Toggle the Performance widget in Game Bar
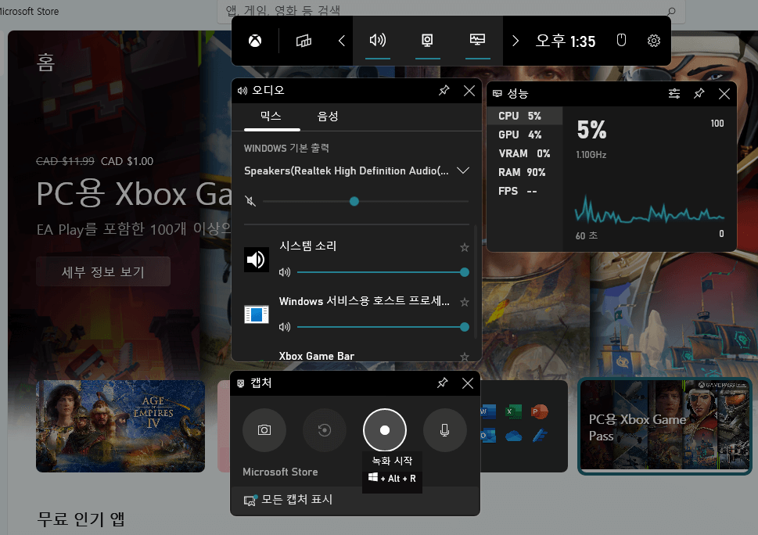 point(478,40)
